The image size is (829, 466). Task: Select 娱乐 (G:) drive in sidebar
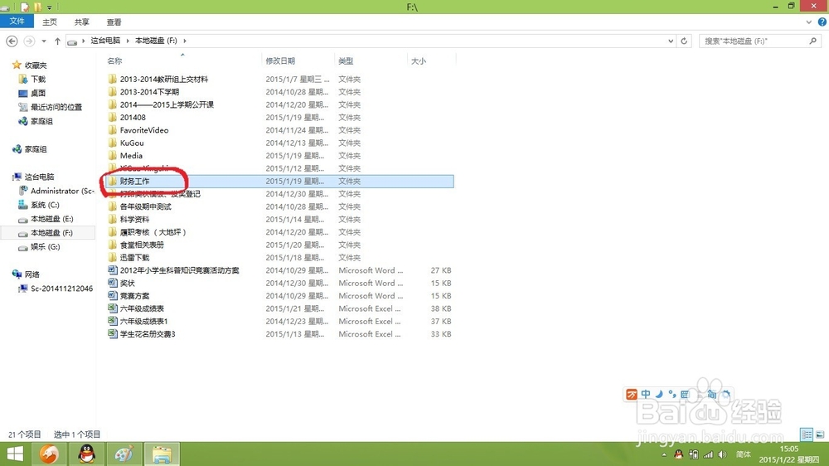click(45, 246)
